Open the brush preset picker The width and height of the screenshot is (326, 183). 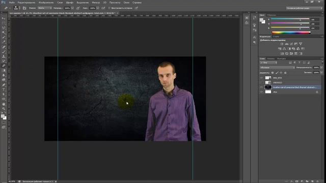tap(17, 8)
